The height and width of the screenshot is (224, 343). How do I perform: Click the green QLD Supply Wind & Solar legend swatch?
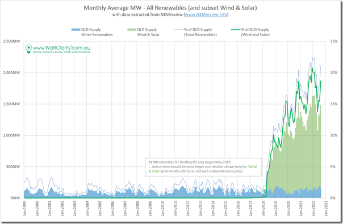pyautogui.click(x=132, y=29)
